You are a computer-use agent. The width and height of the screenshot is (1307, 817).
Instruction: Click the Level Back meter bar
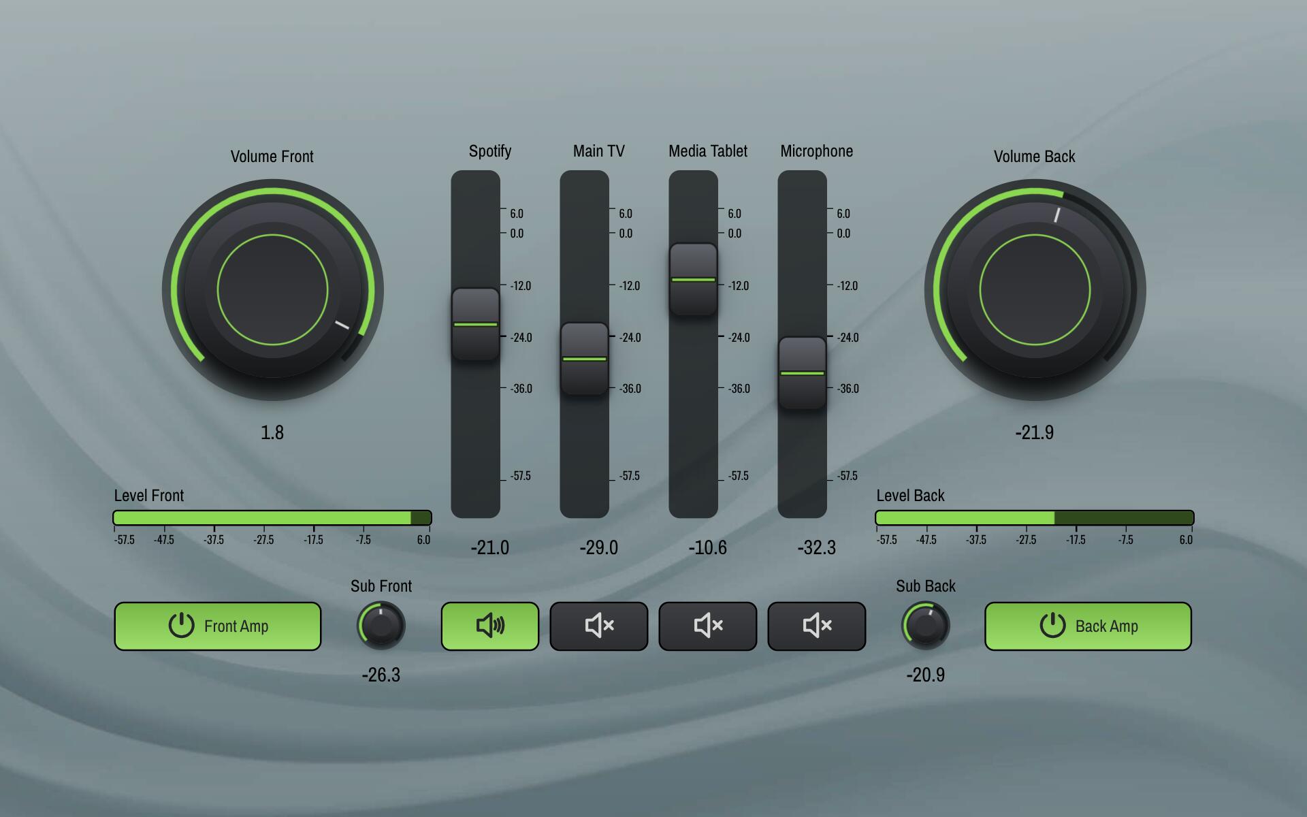1035,518
